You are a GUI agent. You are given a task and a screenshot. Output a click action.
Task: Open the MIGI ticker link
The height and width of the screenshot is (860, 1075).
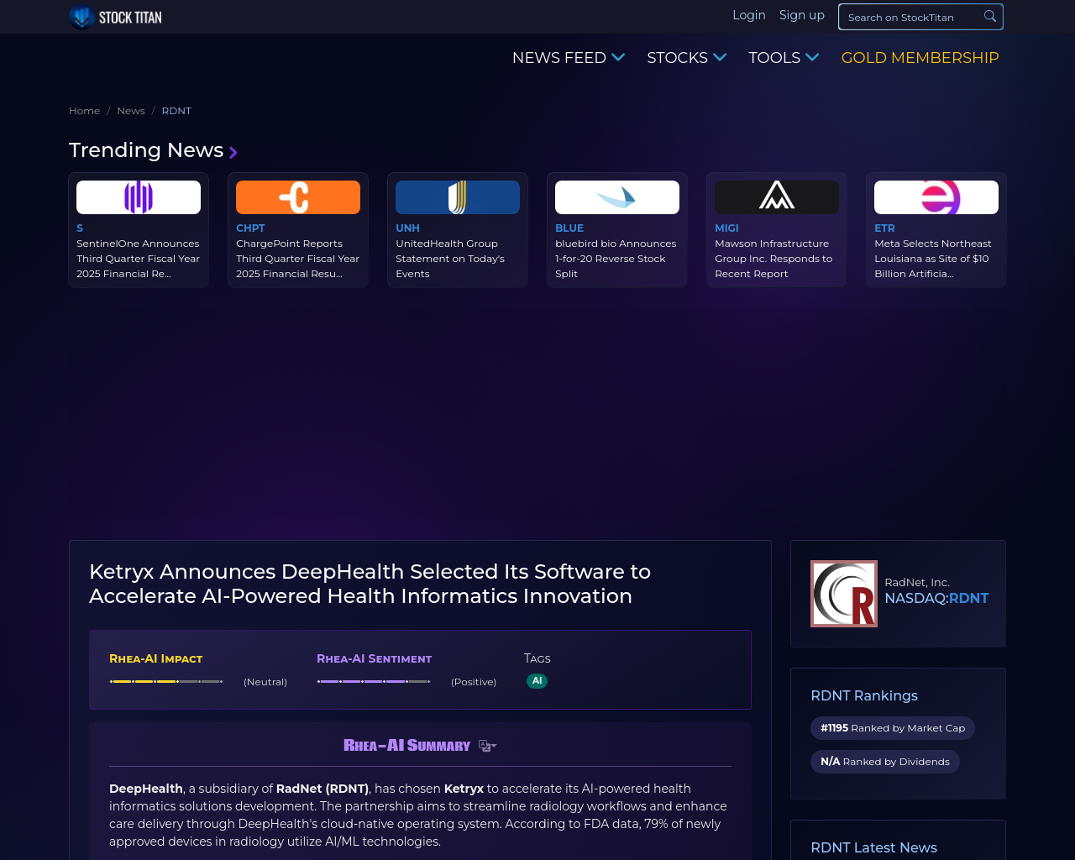pyautogui.click(x=726, y=228)
